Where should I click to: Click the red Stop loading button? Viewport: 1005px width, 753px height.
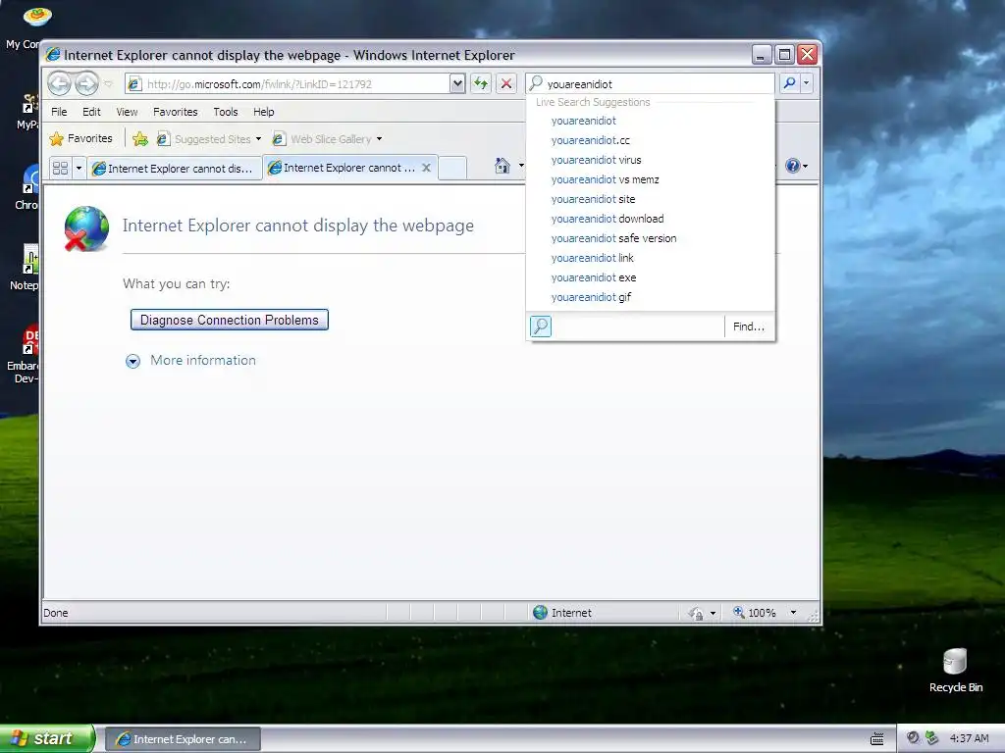(x=506, y=83)
